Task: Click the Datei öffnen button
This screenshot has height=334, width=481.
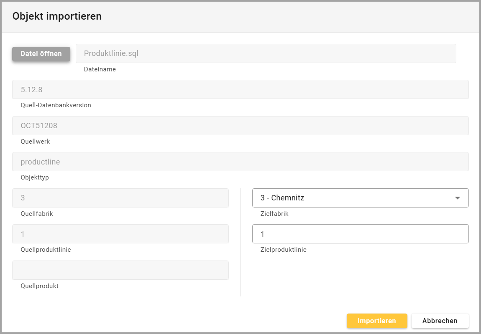Action: click(41, 54)
